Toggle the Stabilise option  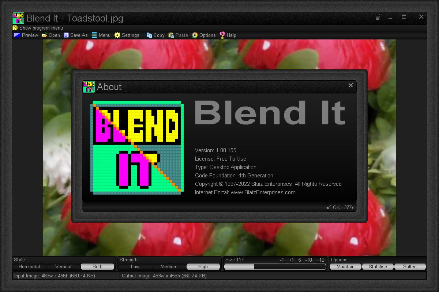378,266
